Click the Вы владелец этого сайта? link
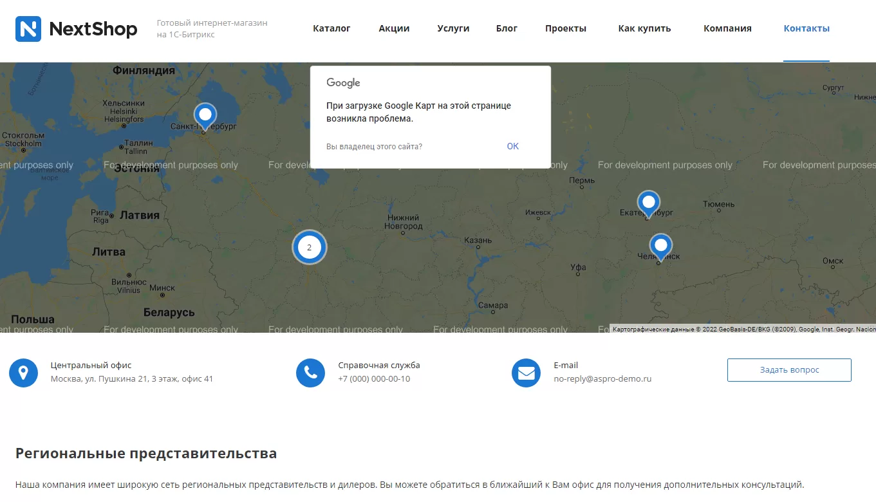 point(374,147)
